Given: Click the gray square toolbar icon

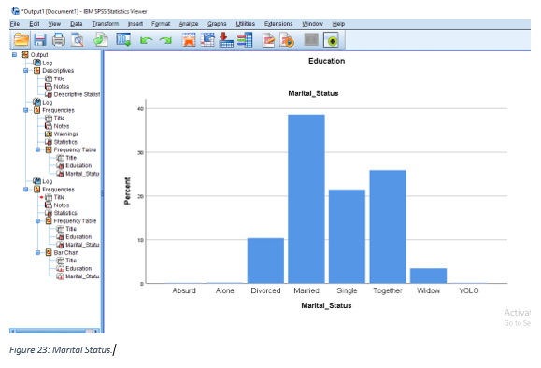Looking at the screenshot, I should coord(311,39).
